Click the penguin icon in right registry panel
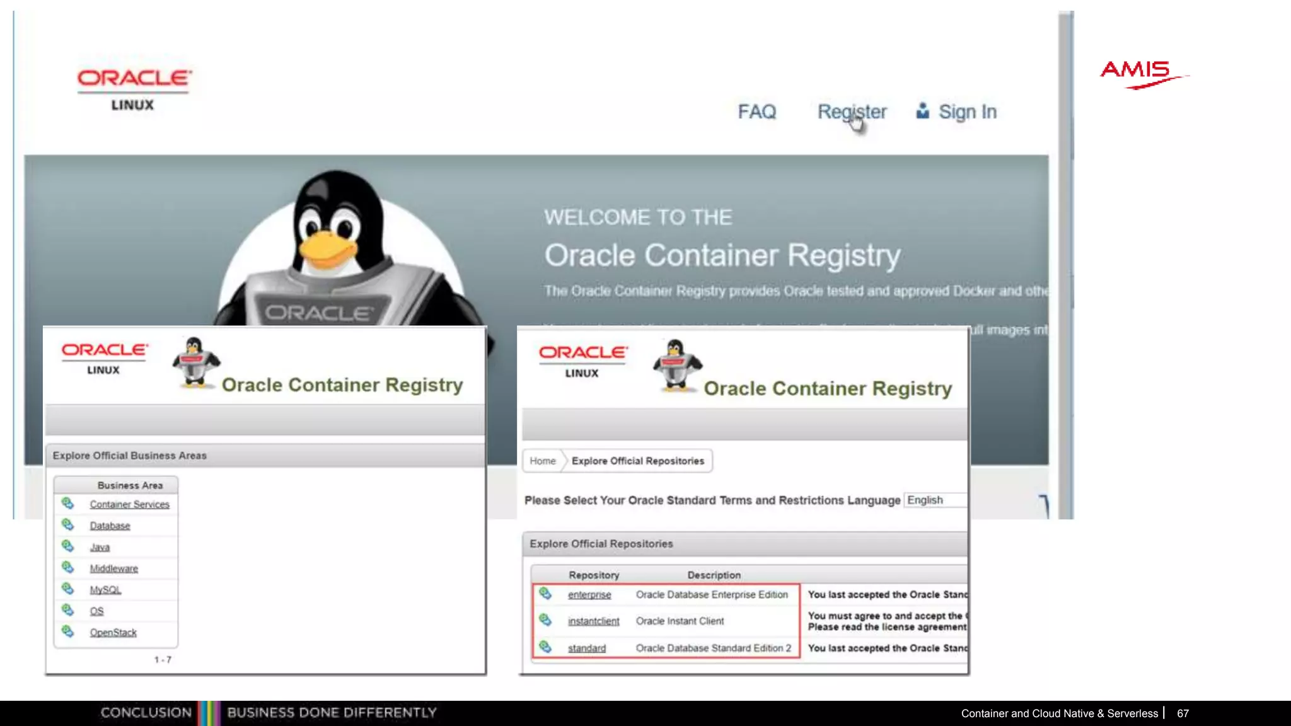1291x726 pixels. [676, 366]
